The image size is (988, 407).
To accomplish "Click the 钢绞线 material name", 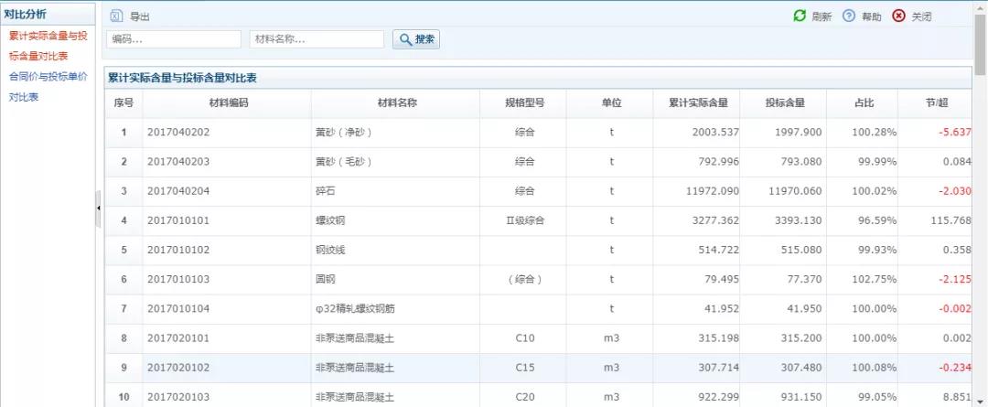I will coord(330,250).
